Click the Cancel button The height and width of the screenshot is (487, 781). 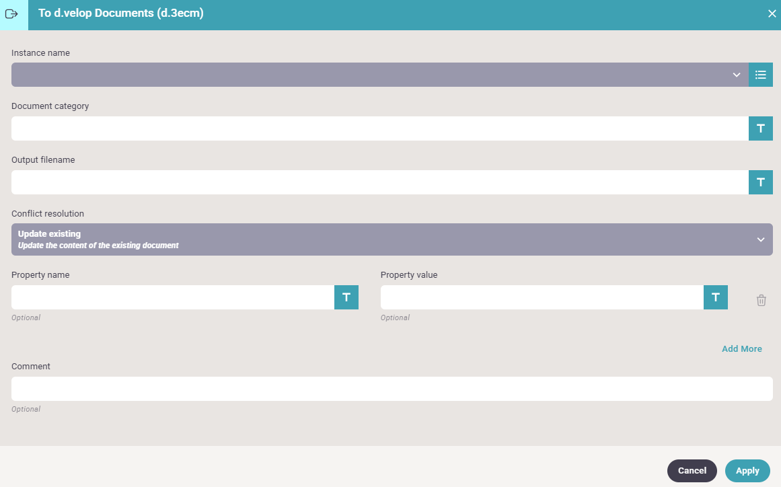point(692,471)
